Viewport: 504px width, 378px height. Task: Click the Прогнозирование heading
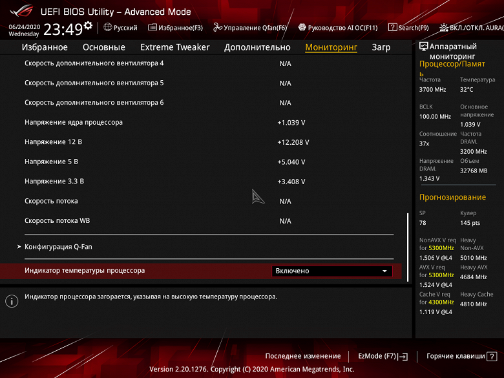(x=452, y=197)
